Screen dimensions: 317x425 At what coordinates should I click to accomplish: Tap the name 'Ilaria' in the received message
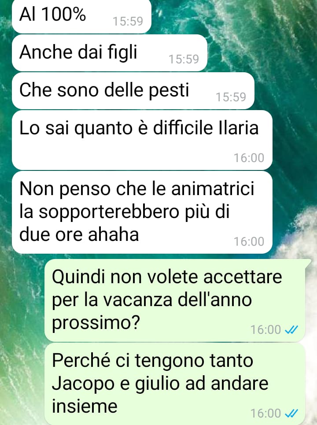pyautogui.click(x=239, y=128)
